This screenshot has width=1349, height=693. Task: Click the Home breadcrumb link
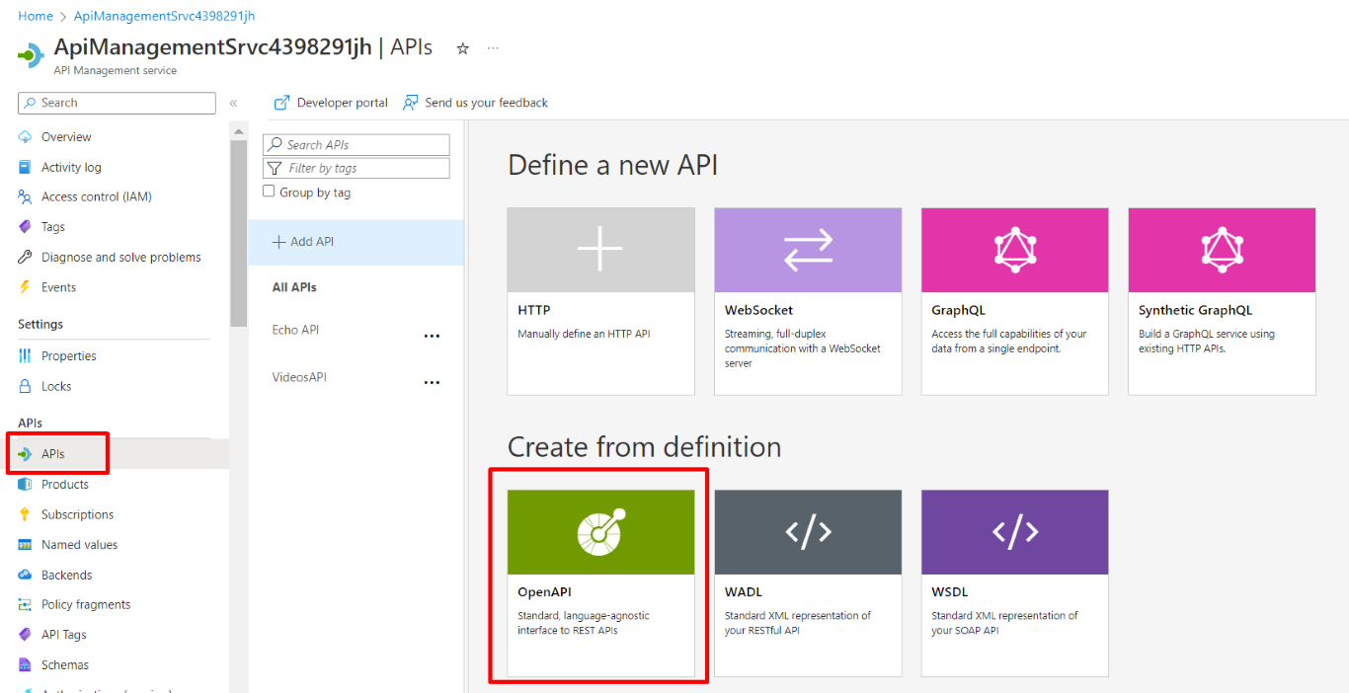pyautogui.click(x=36, y=16)
